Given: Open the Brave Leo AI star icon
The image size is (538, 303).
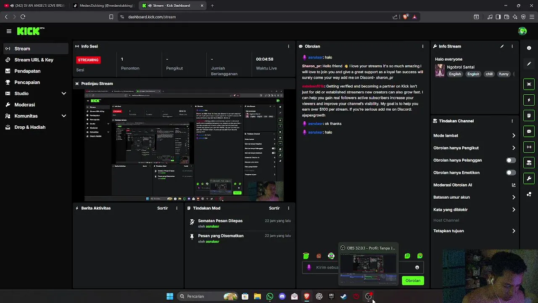Looking at the screenshot, I should 515,17.
